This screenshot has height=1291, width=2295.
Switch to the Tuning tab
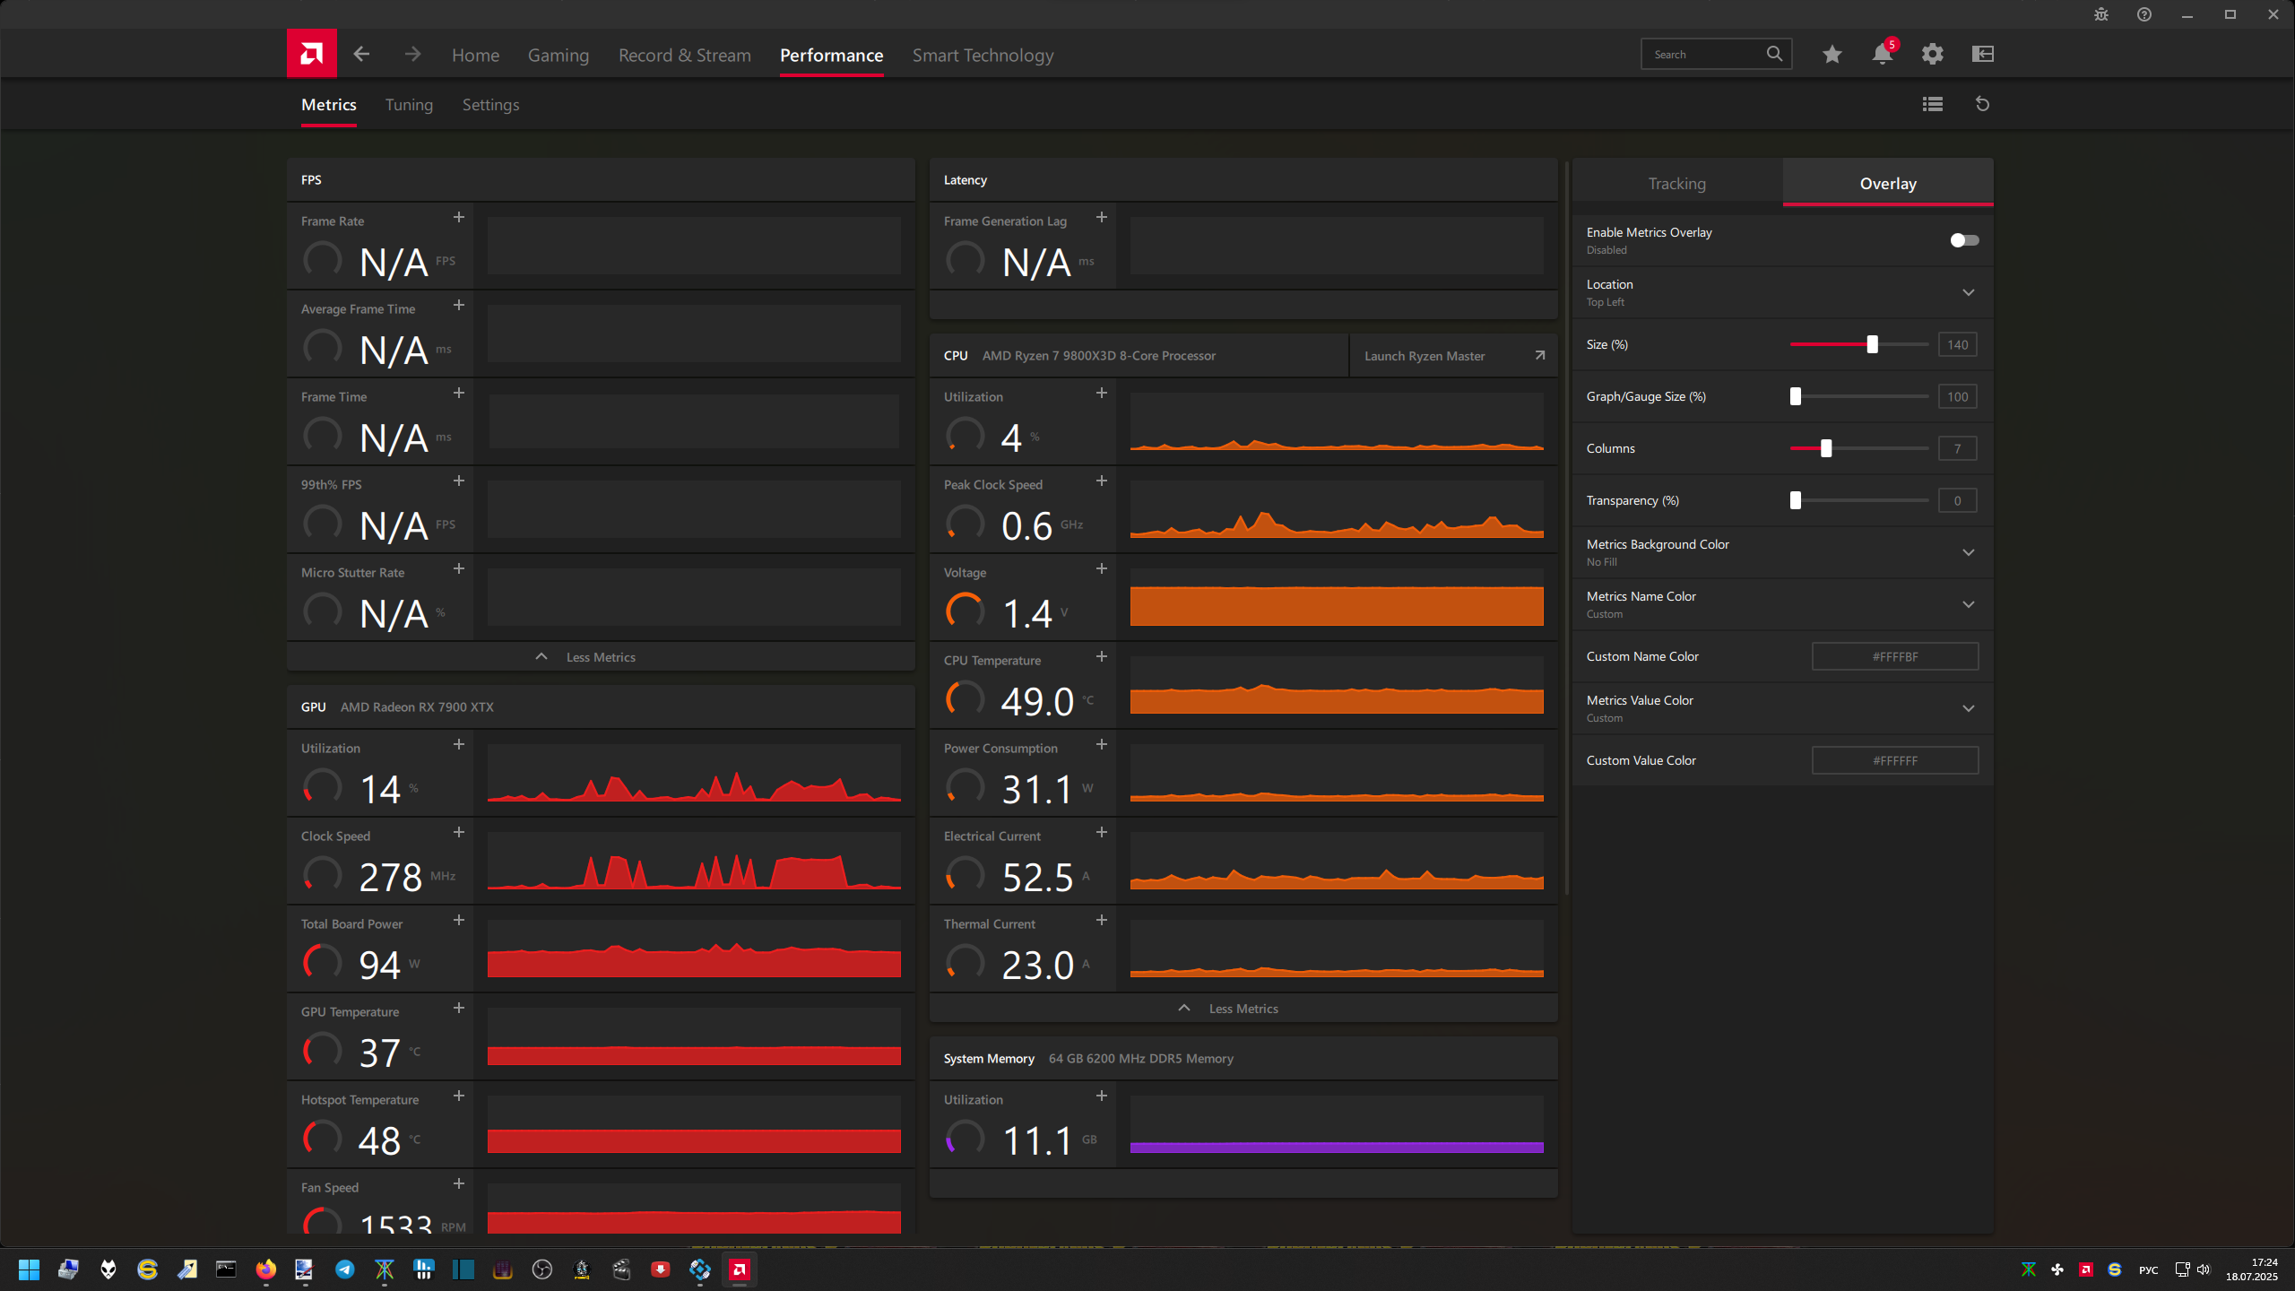tap(409, 105)
